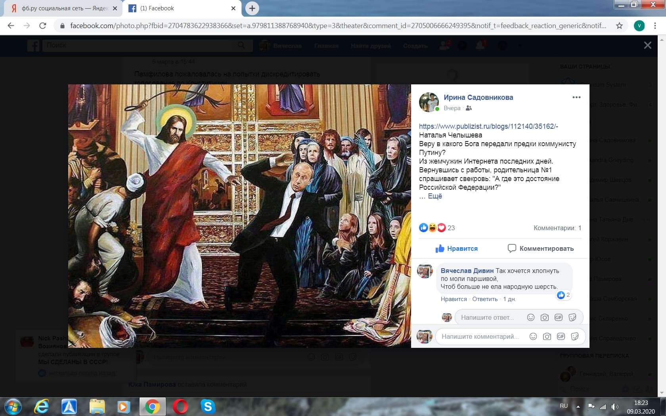Click the Написать комментарий input field

click(480, 336)
